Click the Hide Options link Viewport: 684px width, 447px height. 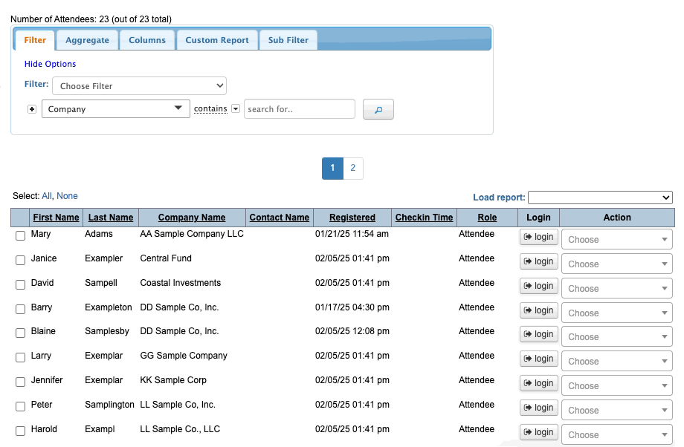click(x=50, y=64)
